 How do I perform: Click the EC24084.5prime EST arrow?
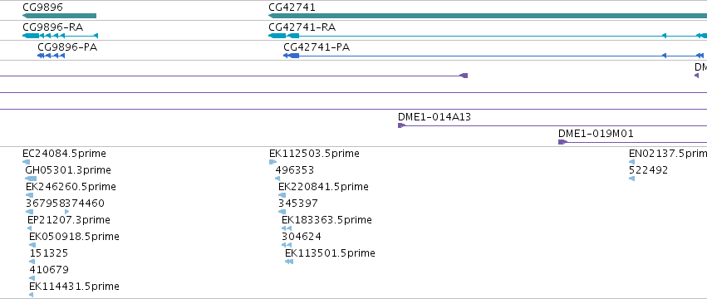pyautogui.click(x=26, y=162)
